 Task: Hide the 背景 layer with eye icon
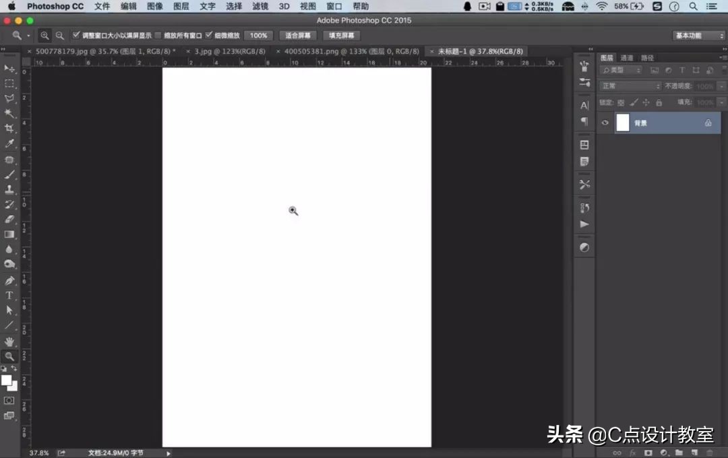click(x=605, y=123)
